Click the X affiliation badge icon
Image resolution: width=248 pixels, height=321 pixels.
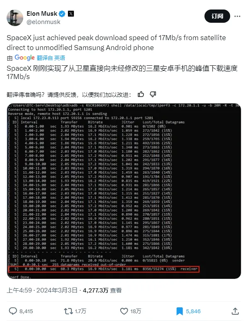pos(71,14)
